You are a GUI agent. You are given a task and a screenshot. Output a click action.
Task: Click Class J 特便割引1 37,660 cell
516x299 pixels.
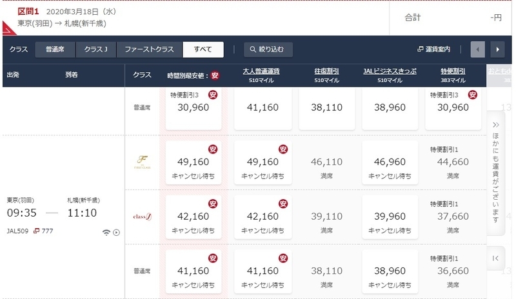click(453, 217)
